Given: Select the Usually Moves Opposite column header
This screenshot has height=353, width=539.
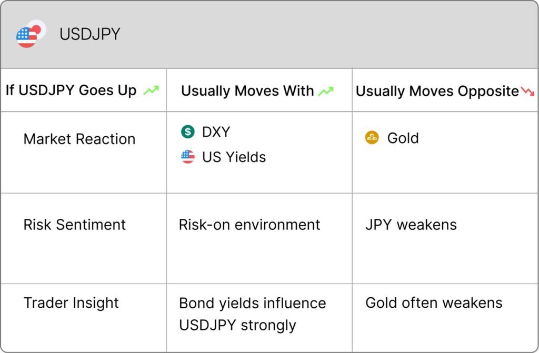Looking at the screenshot, I should click(437, 91).
